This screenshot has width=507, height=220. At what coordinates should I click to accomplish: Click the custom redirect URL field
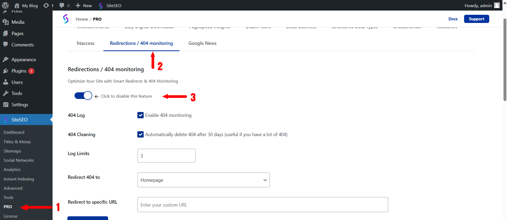[262, 205]
